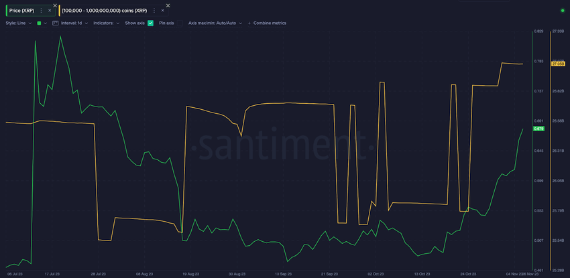Click the 0.553 price axis label
Screen dimensions: 570x278
coord(538,210)
